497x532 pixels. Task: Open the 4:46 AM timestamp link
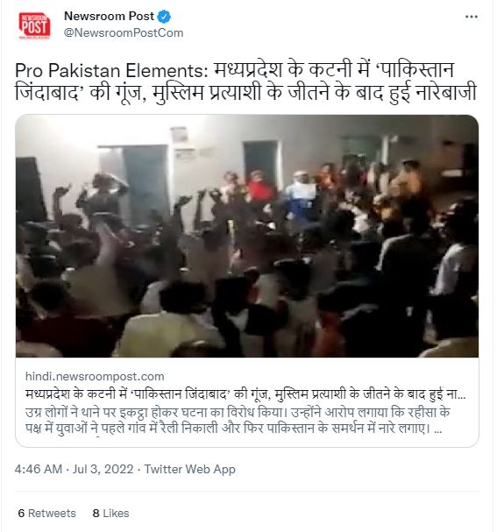tap(39, 469)
